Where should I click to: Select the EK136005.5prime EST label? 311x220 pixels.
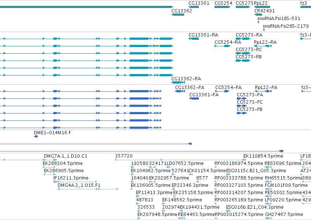click(x=151, y=185)
